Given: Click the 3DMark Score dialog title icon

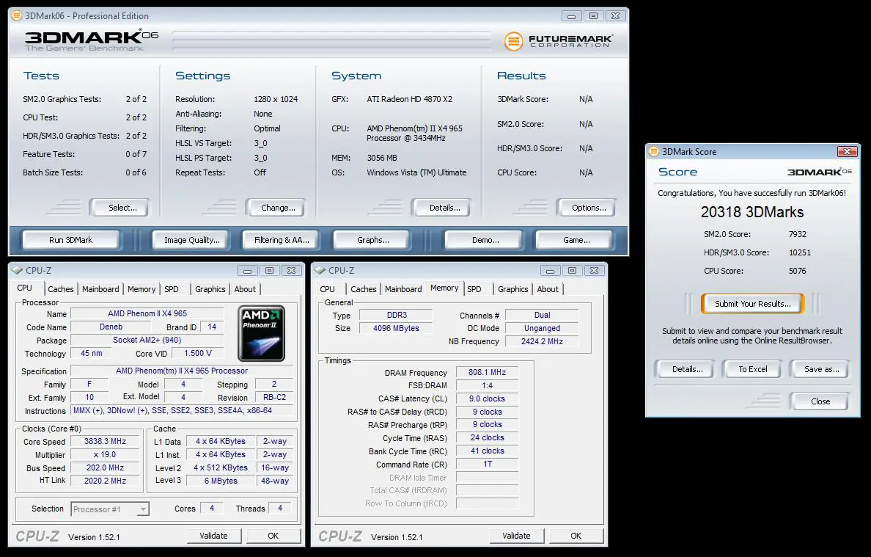Looking at the screenshot, I should click(654, 152).
